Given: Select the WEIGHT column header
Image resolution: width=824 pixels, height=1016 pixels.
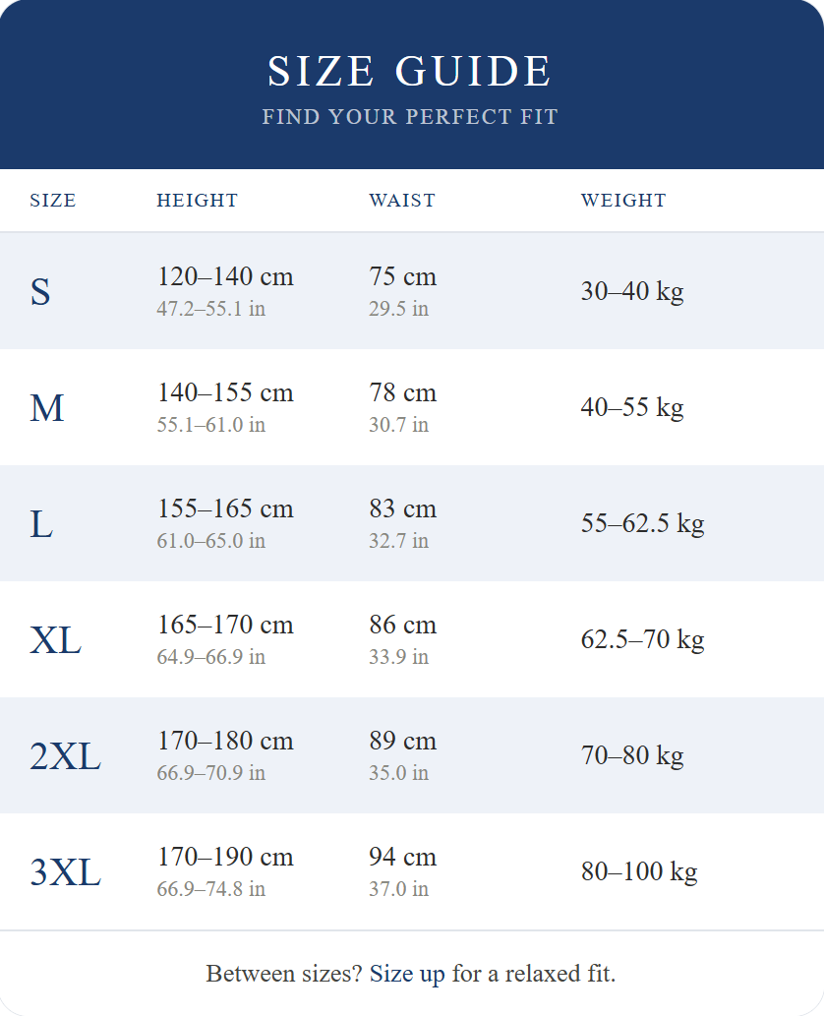Looking at the screenshot, I should (623, 201).
